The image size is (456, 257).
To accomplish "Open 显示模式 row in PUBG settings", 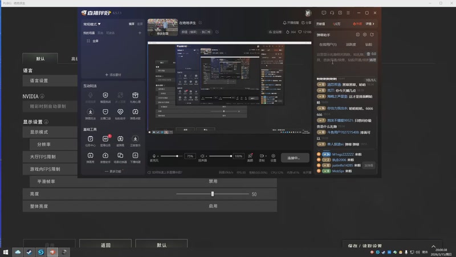I will point(50,132).
